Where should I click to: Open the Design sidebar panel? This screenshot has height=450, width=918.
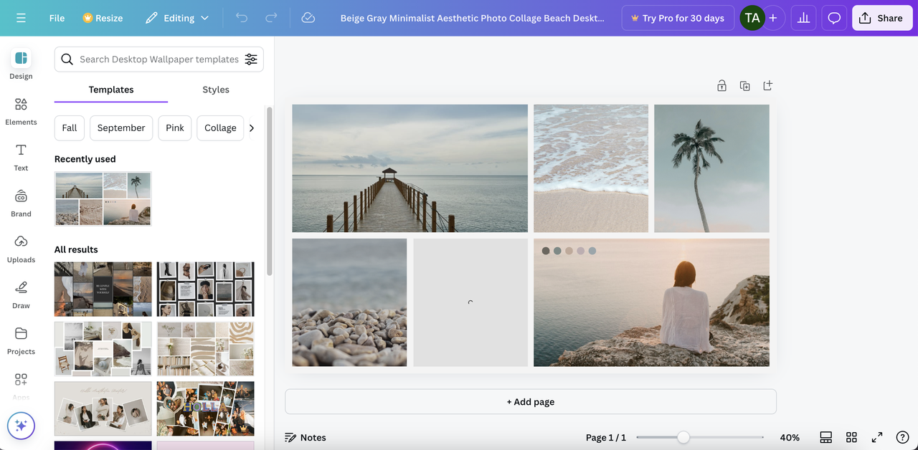pyautogui.click(x=21, y=64)
